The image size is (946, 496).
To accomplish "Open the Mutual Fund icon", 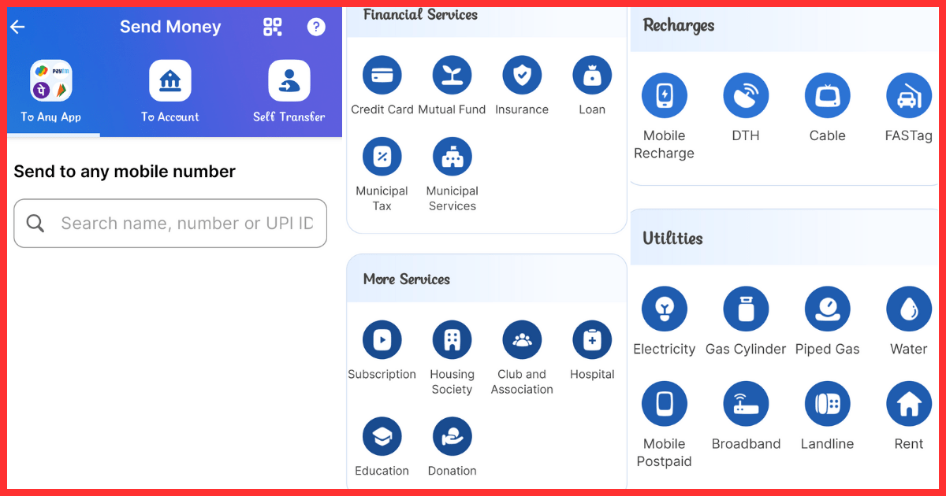I will coord(452,76).
